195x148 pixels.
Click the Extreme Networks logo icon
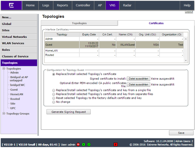[12, 5]
